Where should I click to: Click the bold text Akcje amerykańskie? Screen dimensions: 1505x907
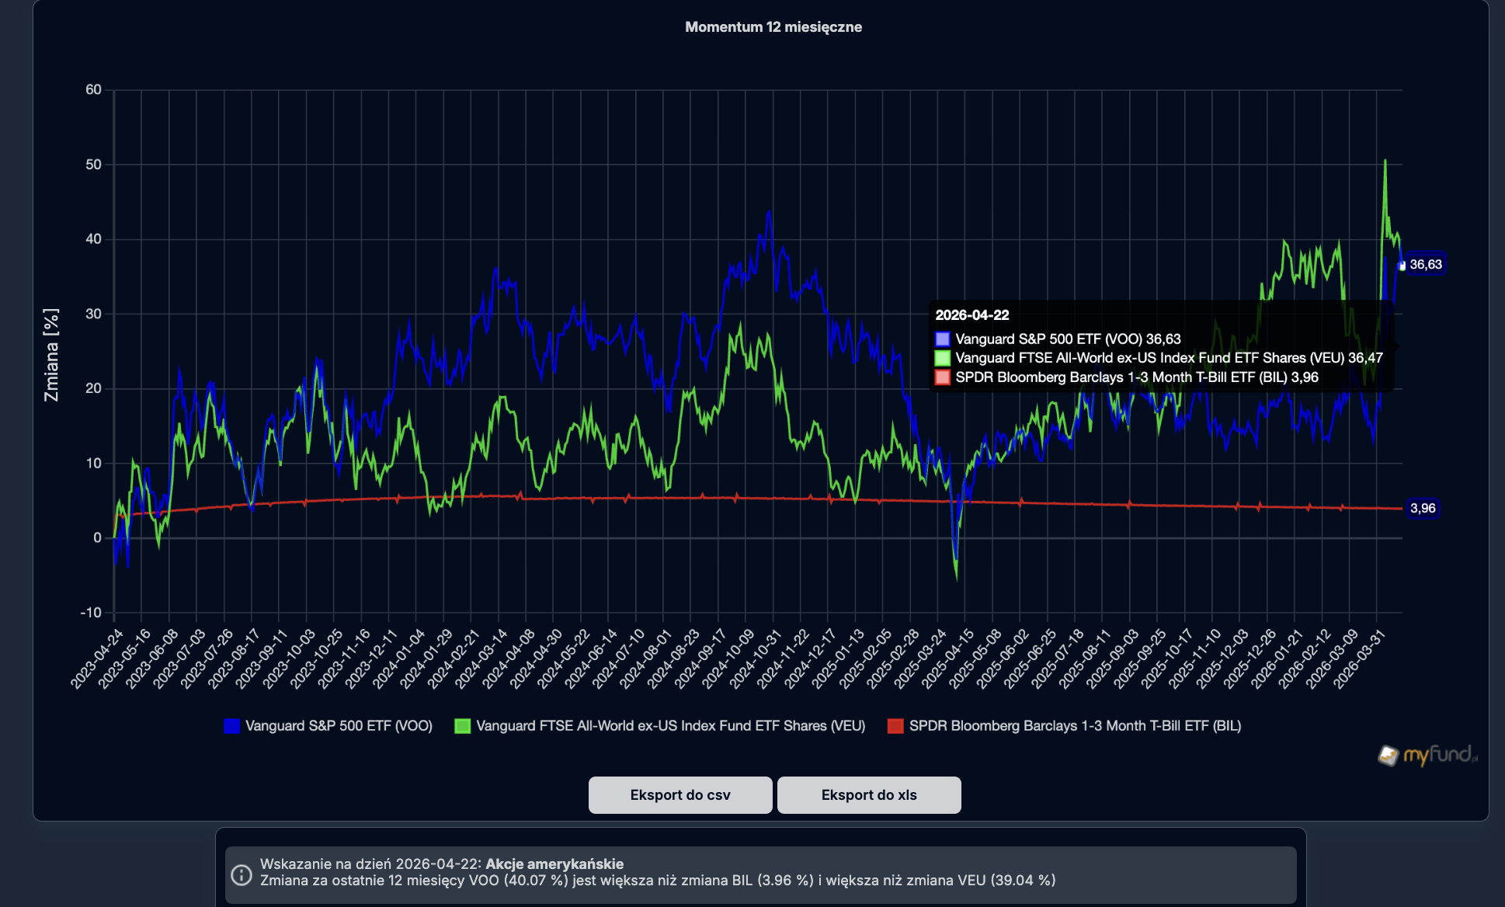pyautogui.click(x=554, y=864)
